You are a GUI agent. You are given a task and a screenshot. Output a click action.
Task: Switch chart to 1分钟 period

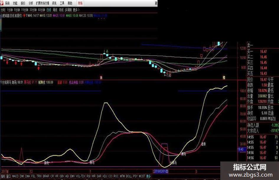(10, 10)
